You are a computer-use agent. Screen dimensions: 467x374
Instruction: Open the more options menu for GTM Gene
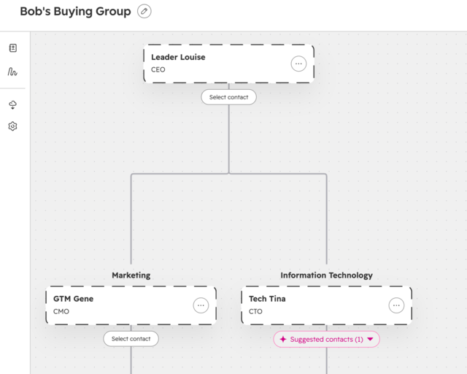pyautogui.click(x=201, y=305)
